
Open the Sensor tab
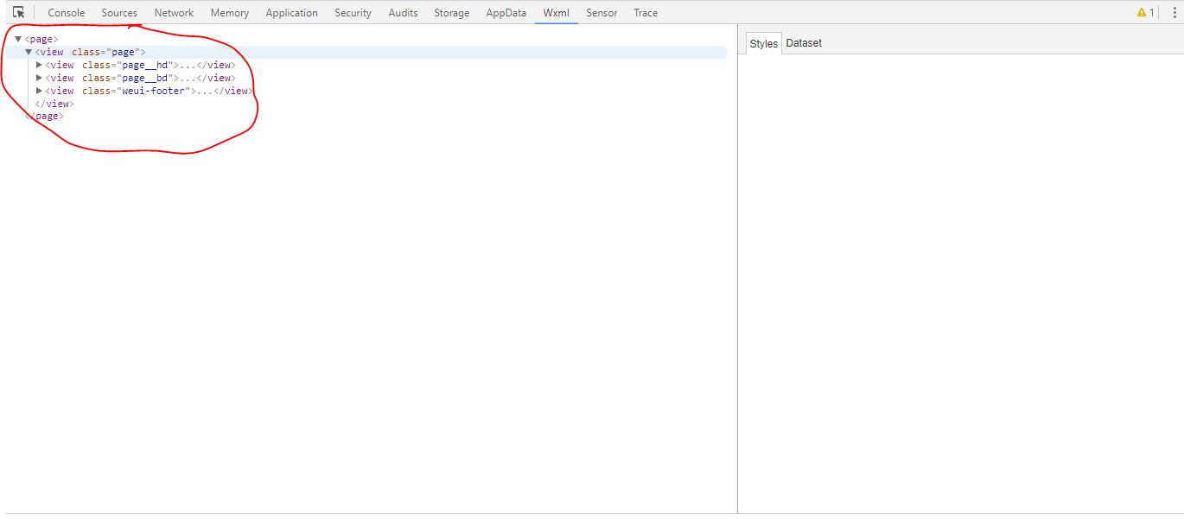click(602, 13)
